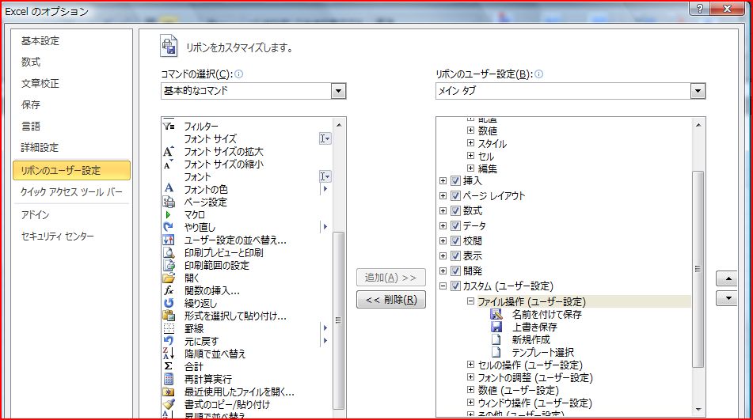753x420 pixels.
Task: Click the Move Down arrow button
Action: (727, 298)
